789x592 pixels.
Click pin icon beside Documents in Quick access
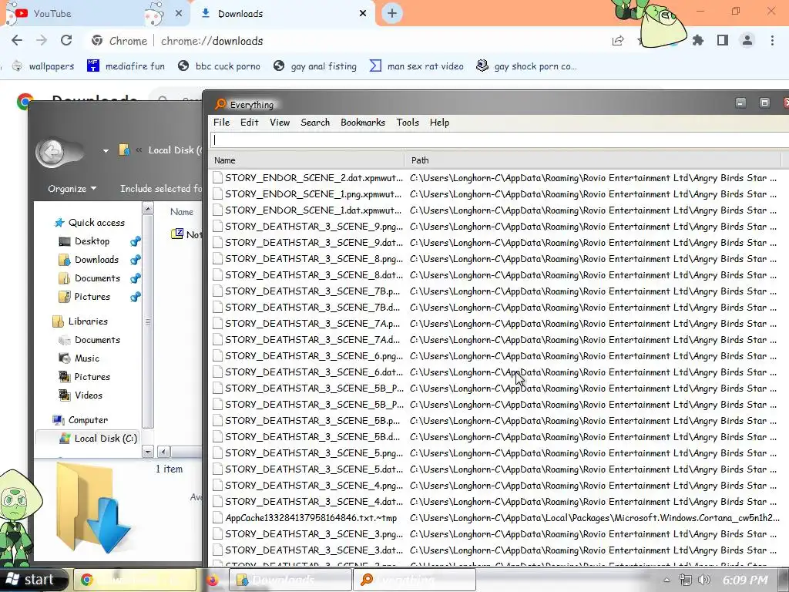pyautogui.click(x=135, y=278)
